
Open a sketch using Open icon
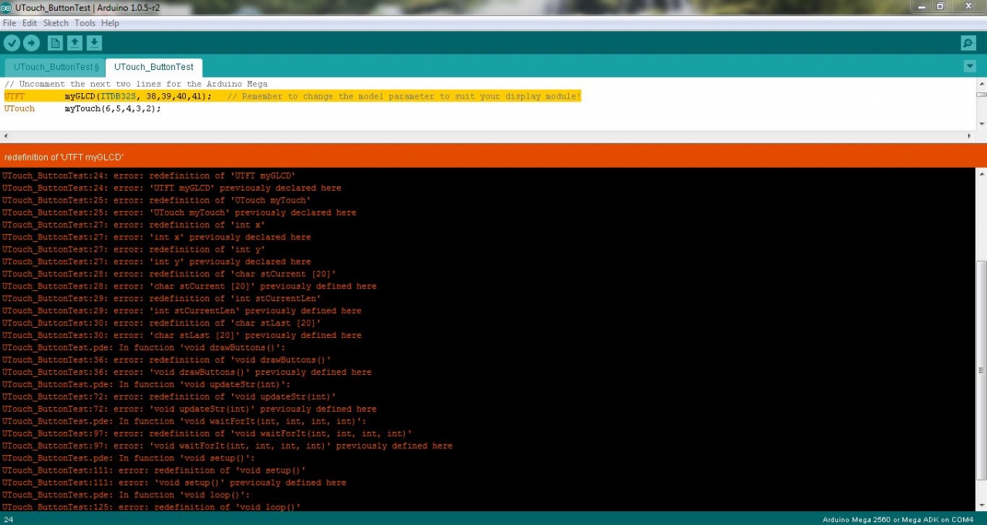coord(75,43)
